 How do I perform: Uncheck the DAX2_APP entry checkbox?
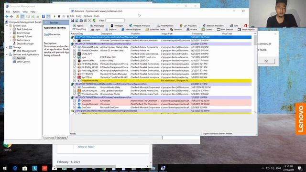pos(75,54)
